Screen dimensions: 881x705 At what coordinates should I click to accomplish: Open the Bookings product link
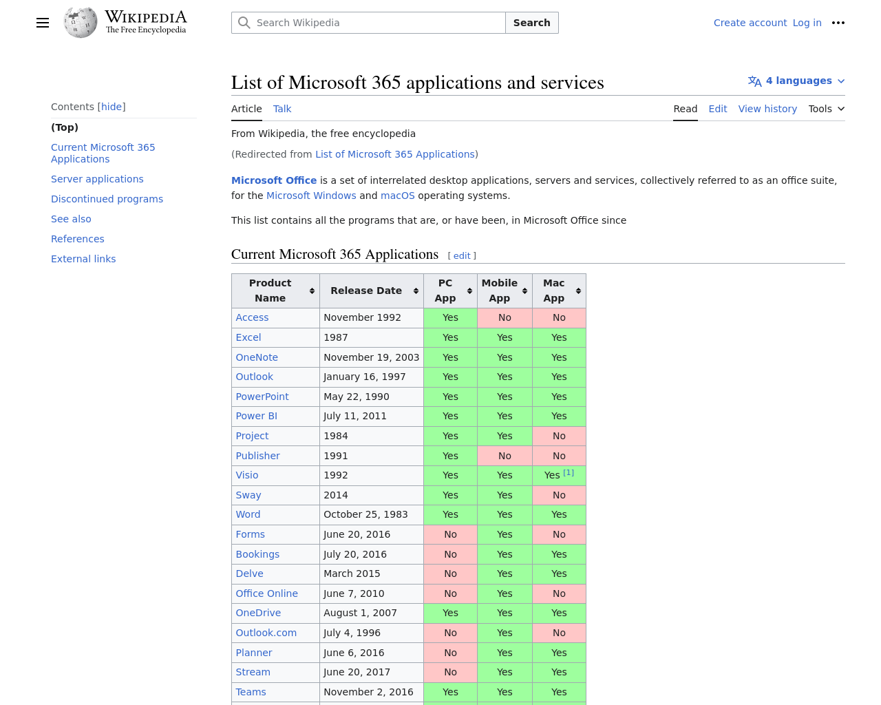coord(257,554)
